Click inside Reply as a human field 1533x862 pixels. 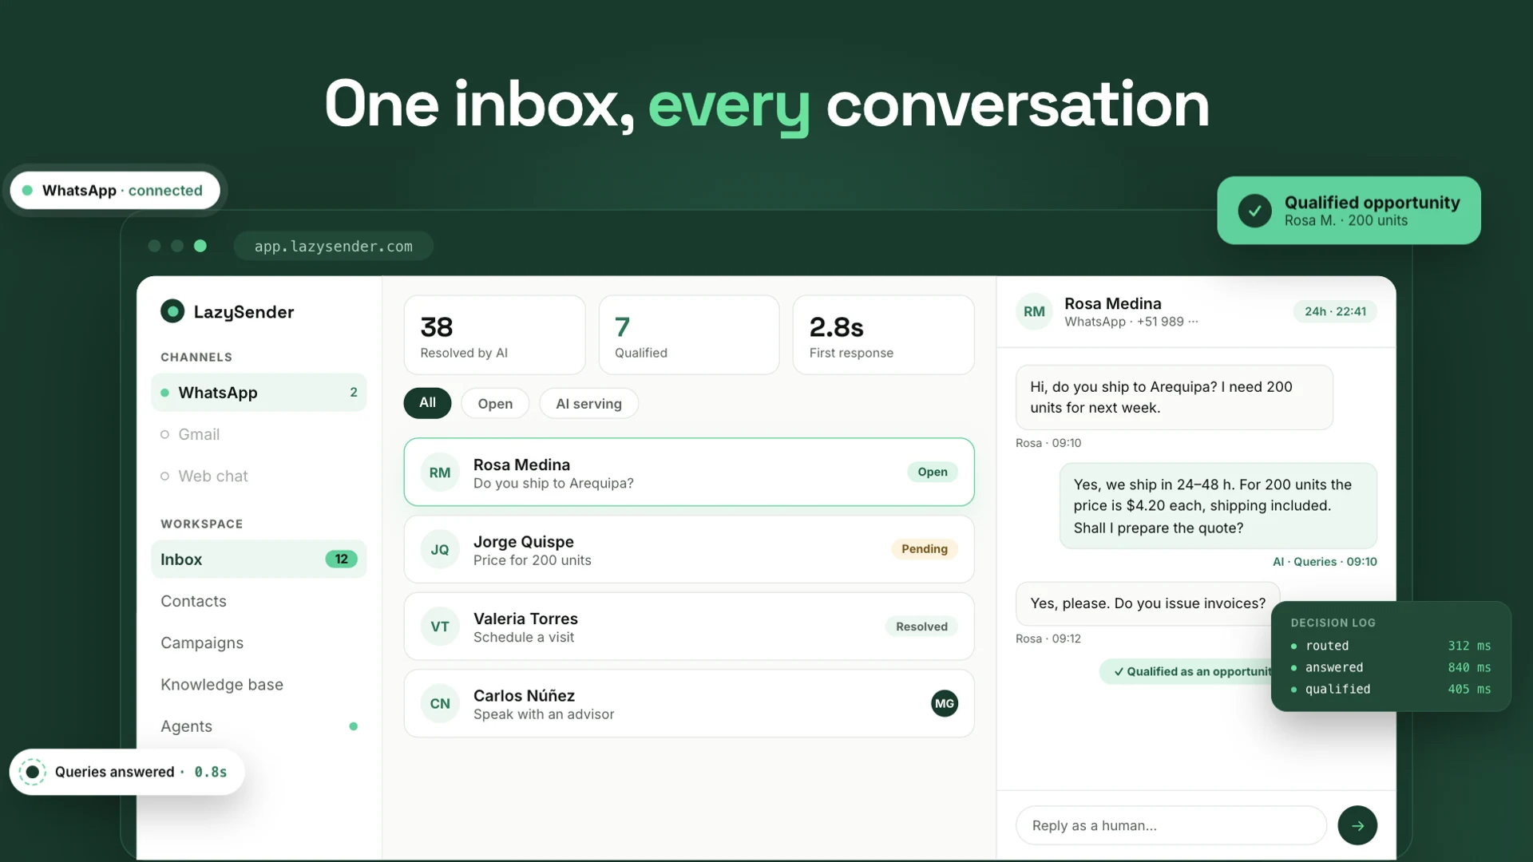pos(1171,825)
